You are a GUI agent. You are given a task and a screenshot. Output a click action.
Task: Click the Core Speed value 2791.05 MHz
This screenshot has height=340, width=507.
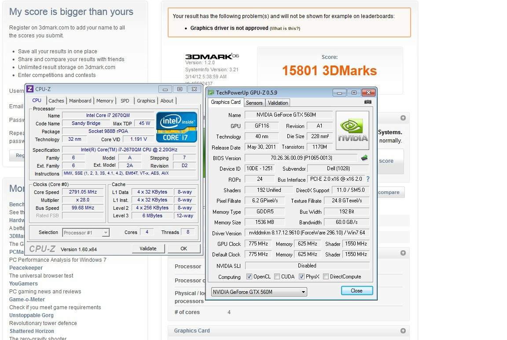83,192
